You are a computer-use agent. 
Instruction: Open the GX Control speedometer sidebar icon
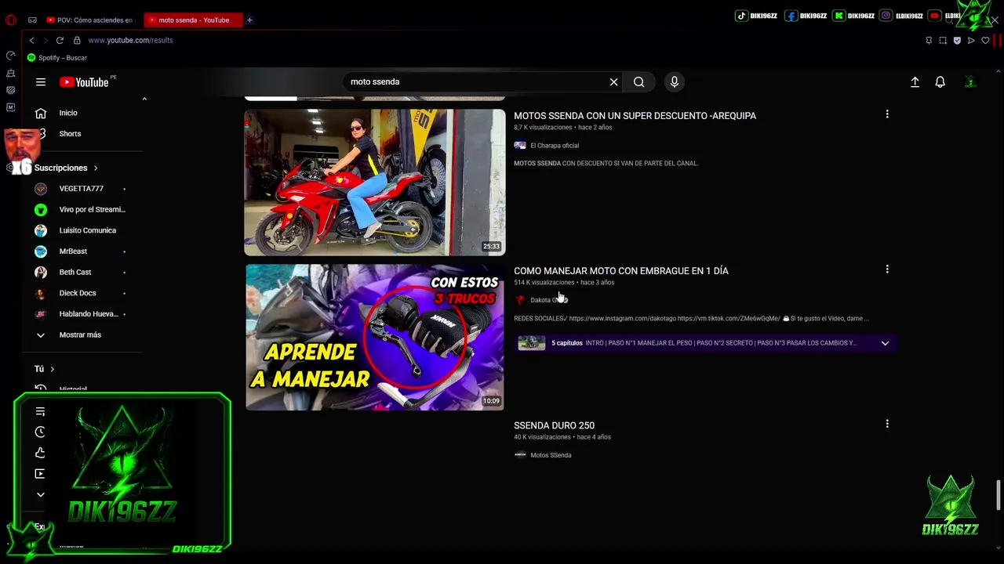tap(11, 56)
